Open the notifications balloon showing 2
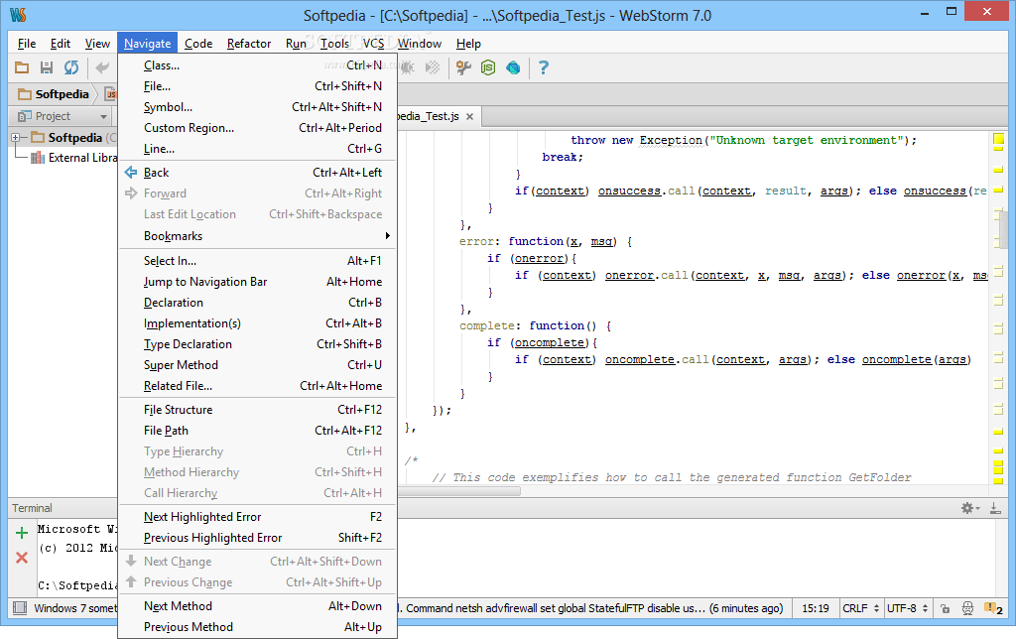Screen dimensions: 1016x639 (993, 608)
